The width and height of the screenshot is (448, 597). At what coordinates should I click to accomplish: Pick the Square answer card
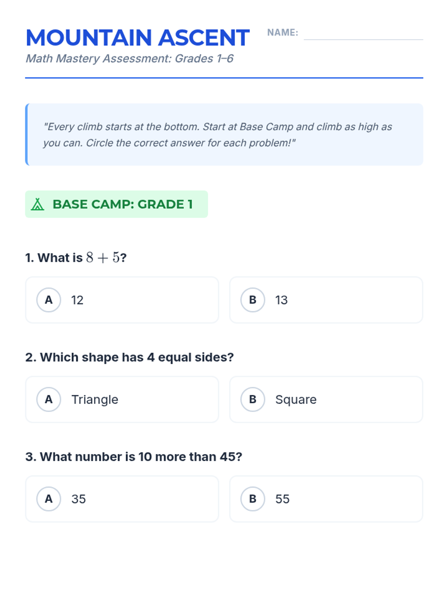(x=326, y=400)
